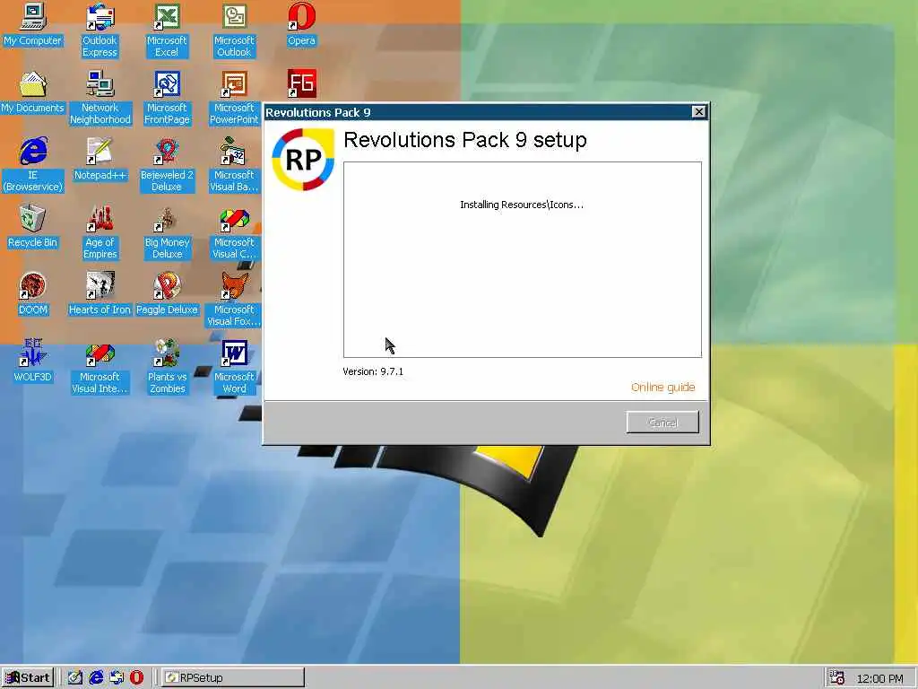The width and height of the screenshot is (918, 689).
Task: Open the Online guide link
Action: click(663, 388)
